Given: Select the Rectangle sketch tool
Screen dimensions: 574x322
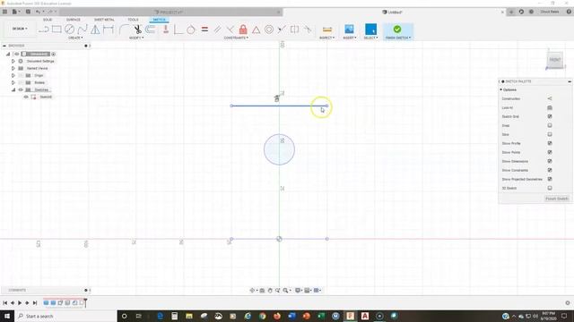Looking at the screenshot, I should 57,30.
